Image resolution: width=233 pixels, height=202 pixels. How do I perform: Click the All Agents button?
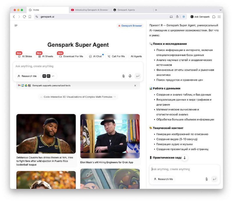136,56
